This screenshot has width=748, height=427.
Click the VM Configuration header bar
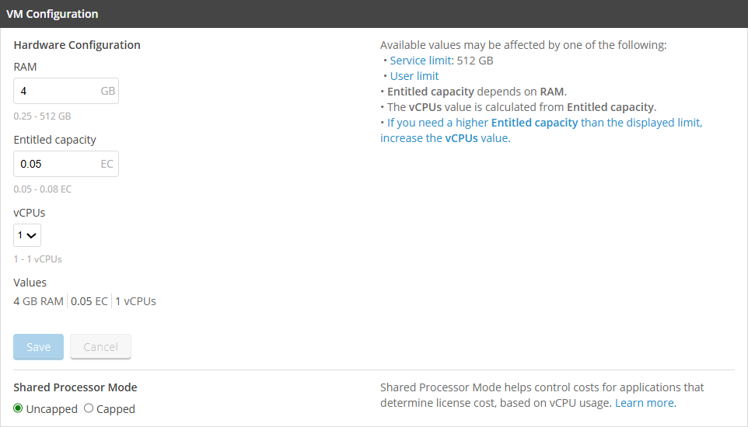click(x=374, y=14)
